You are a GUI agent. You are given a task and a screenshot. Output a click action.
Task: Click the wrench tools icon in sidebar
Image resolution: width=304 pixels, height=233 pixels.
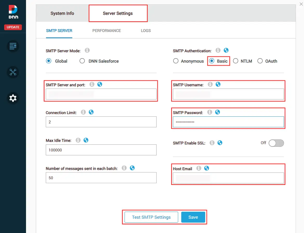click(x=13, y=72)
